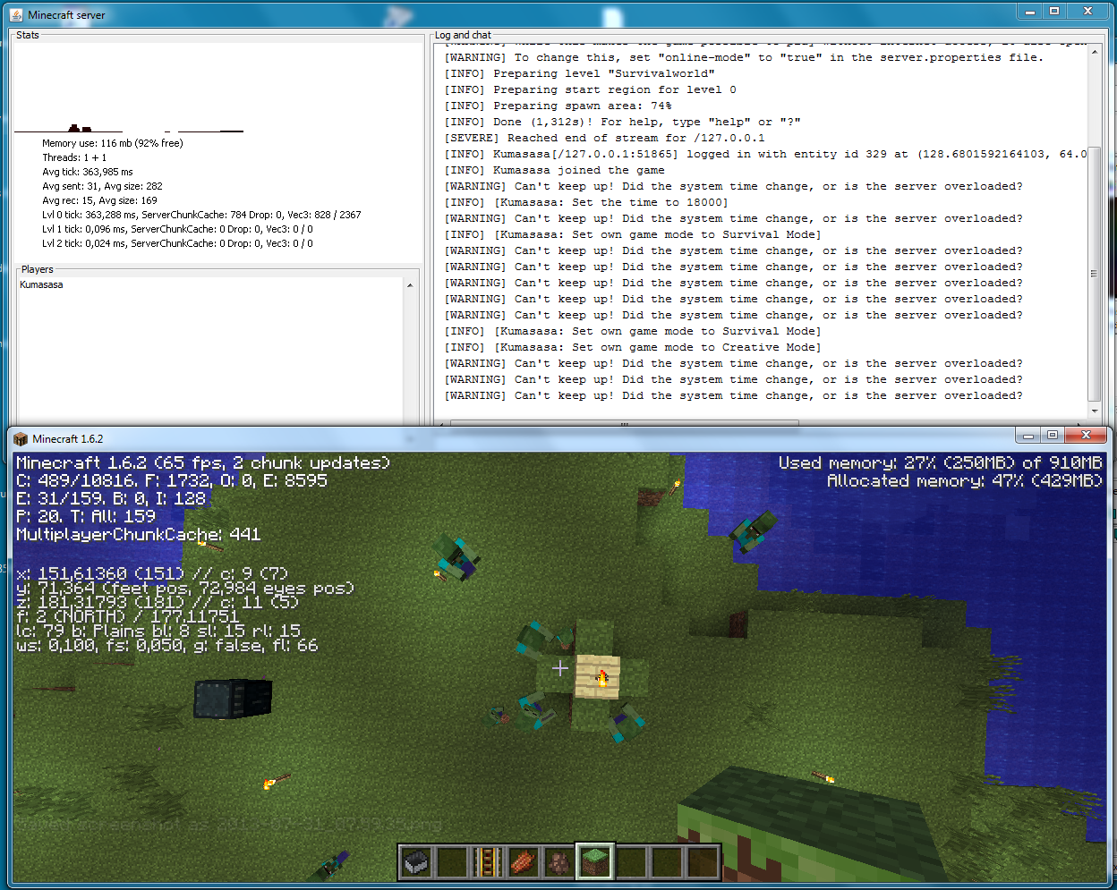Click log line "Preparing spawn area: 74%"

(x=558, y=106)
